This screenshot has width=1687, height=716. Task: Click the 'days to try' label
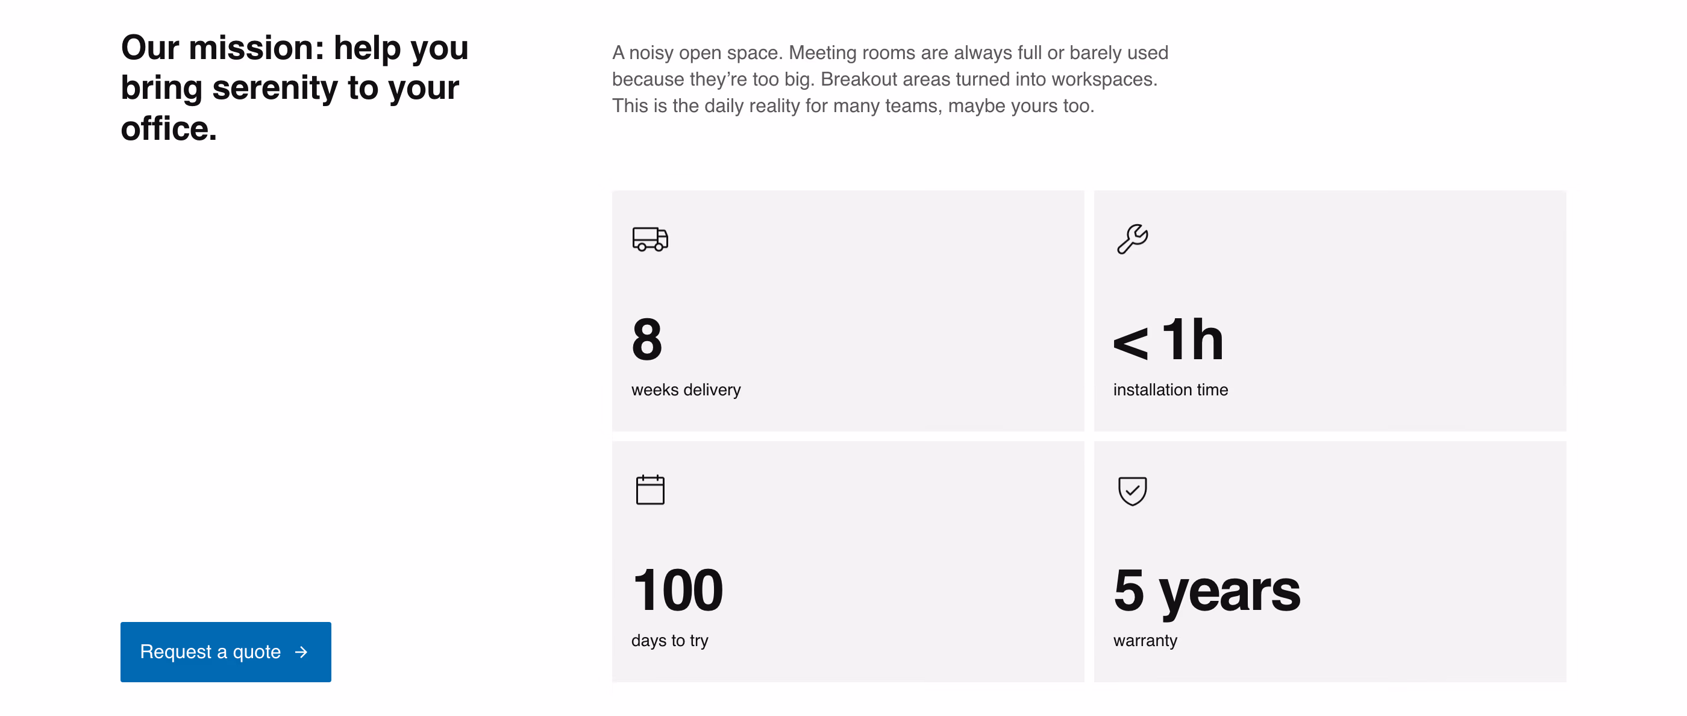(x=669, y=641)
